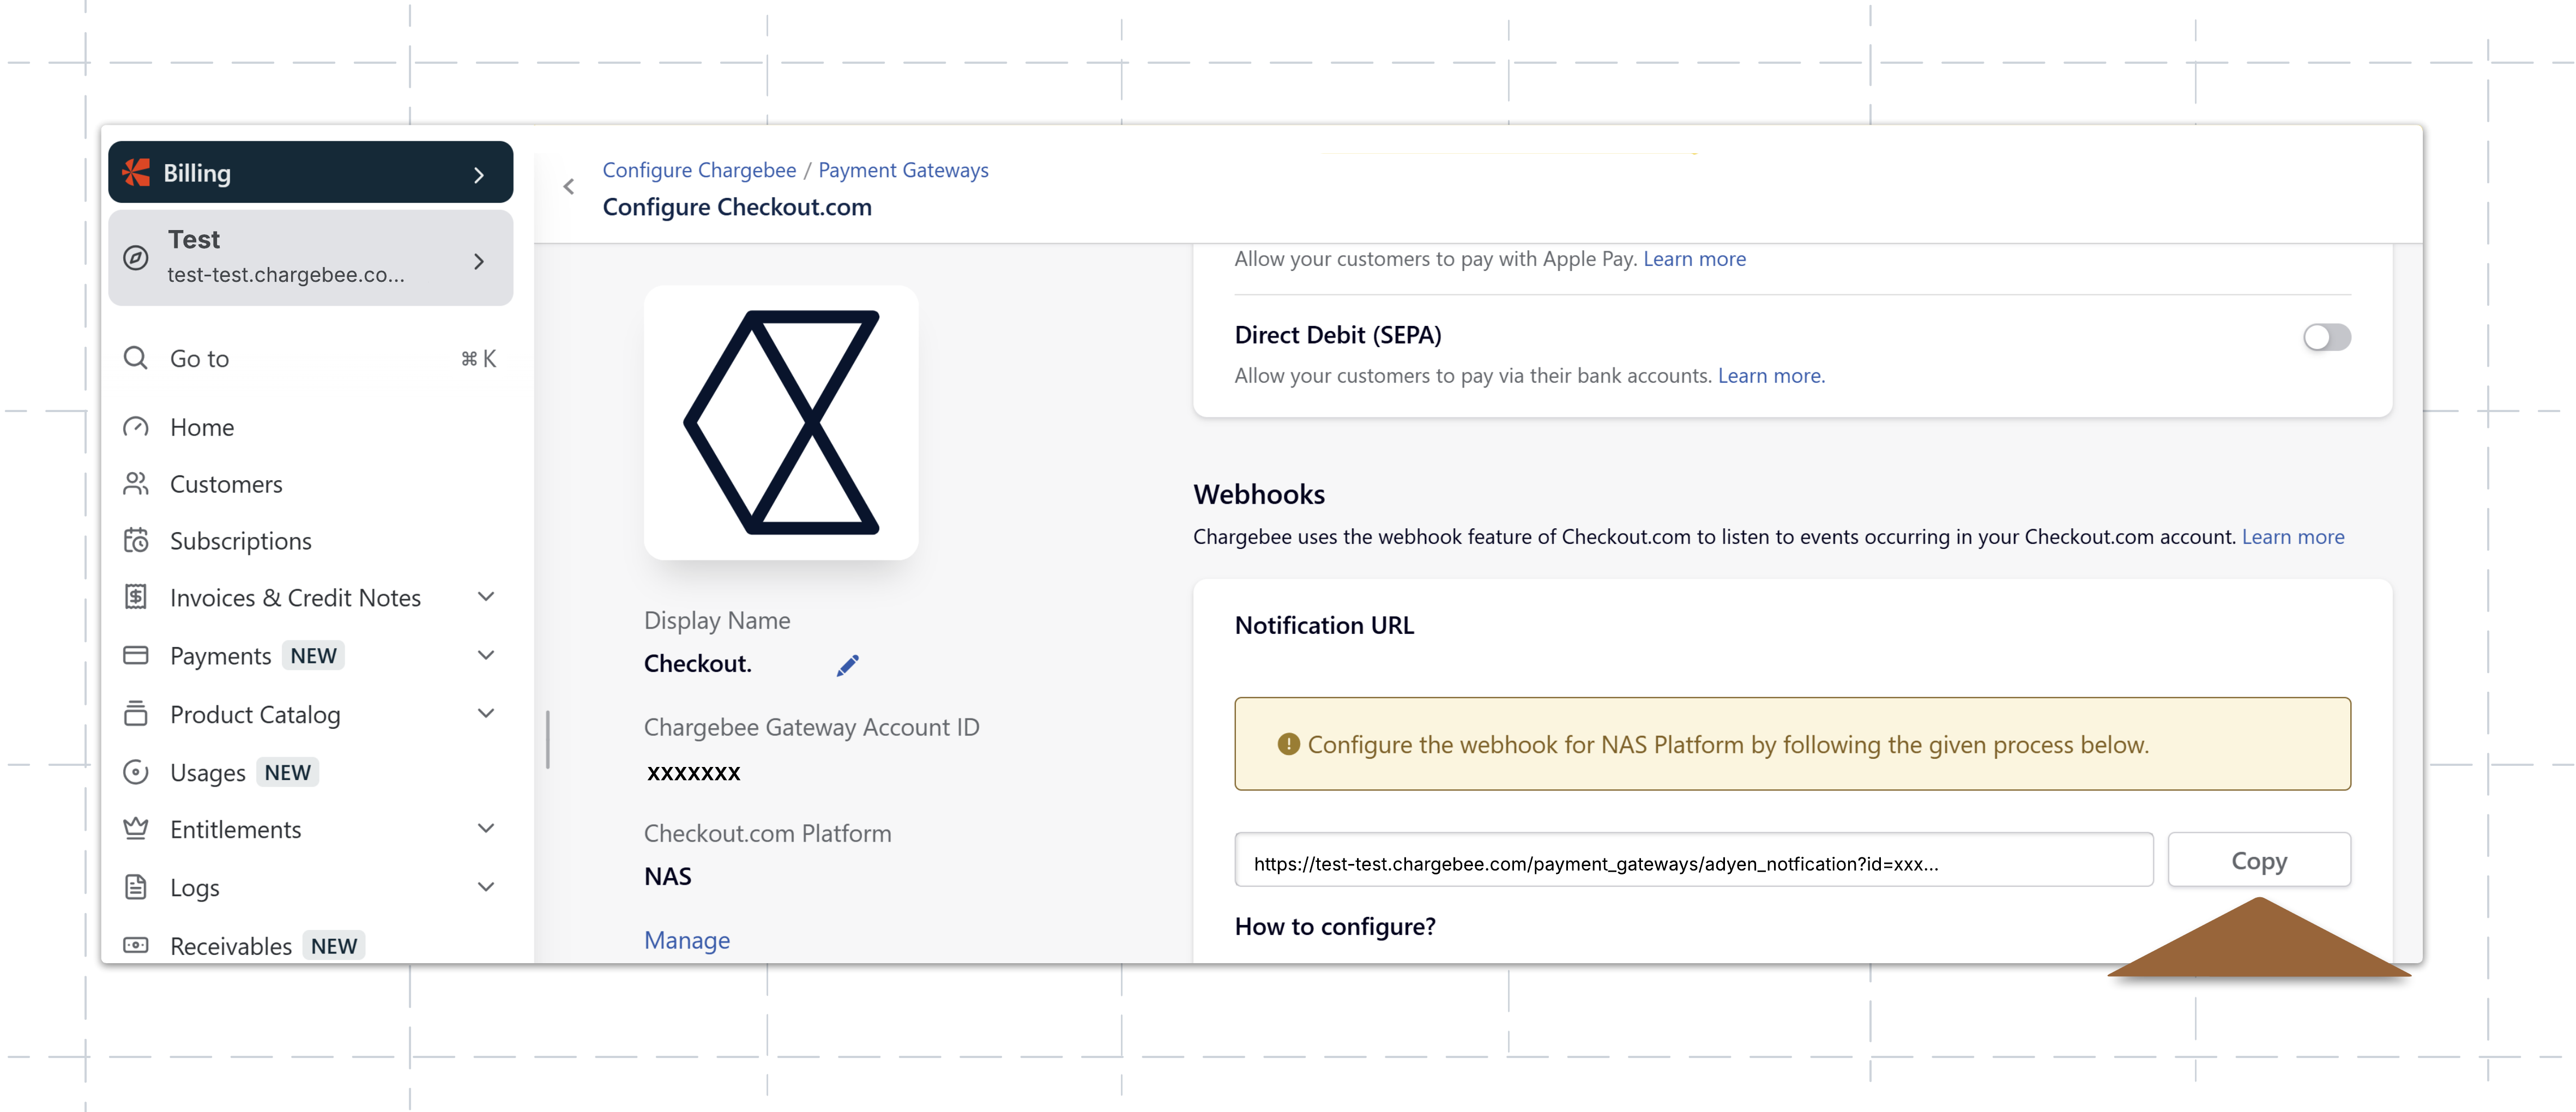Viewport: 2576px width, 1112px height.
Task: Click the sidebar vertical scrollbar handle
Action: 548,739
